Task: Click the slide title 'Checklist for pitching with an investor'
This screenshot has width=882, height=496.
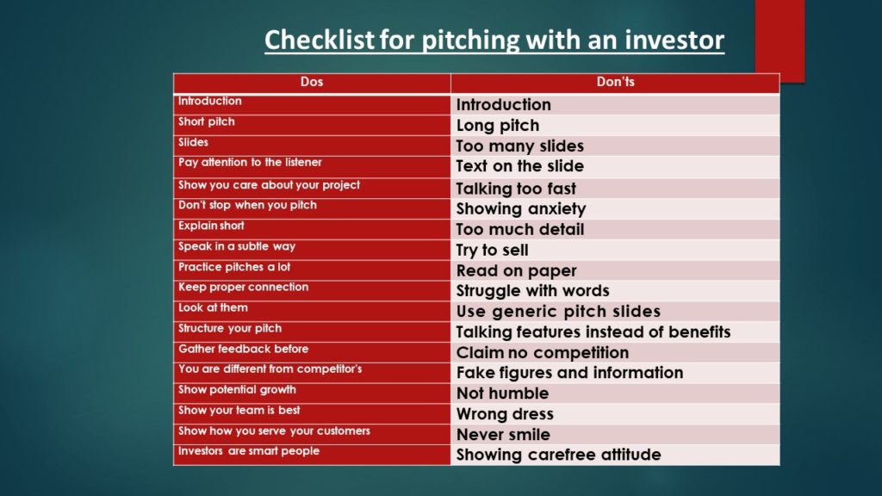Action: point(494,40)
